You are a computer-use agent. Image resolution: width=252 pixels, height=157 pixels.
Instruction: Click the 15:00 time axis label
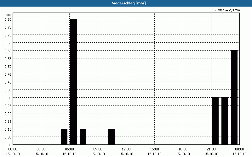tap(155, 149)
